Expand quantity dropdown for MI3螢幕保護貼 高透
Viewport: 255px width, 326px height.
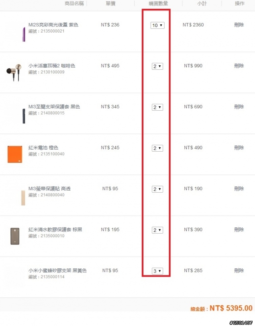pos(157,189)
